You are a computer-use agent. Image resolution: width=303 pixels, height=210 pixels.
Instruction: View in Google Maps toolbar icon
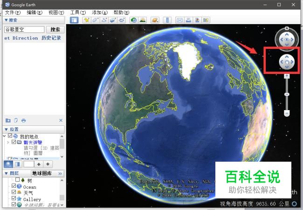tap(206, 20)
